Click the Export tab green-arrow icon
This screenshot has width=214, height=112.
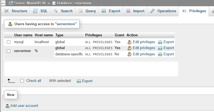[x=104, y=11]
